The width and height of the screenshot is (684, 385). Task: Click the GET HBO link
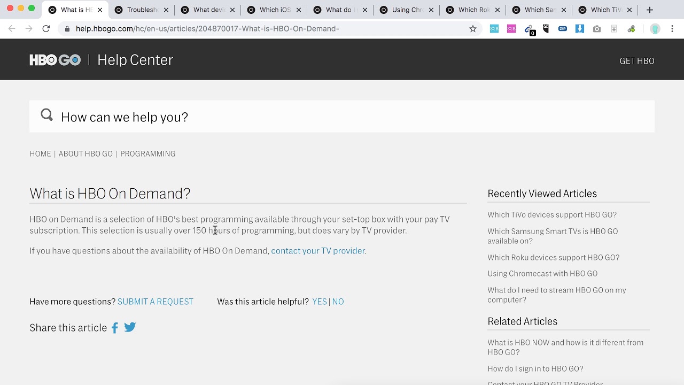click(636, 61)
